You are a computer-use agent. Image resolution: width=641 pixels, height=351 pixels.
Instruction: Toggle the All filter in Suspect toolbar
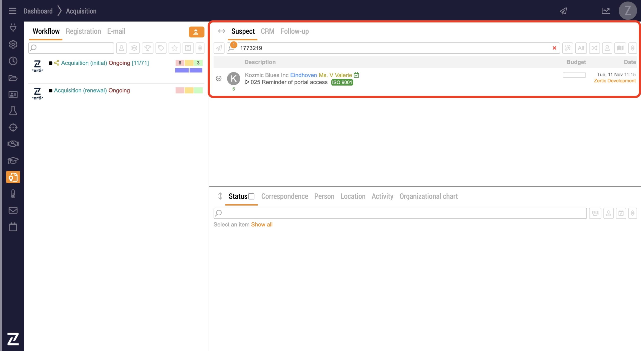pyautogui.click(x=581, y=48)
